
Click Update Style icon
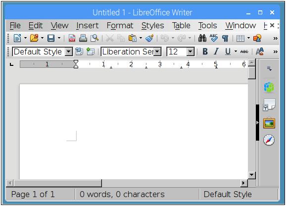(79, 52)
